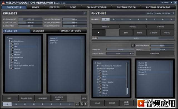Image resolution: width=178 pixels, height=109 pixels.
Task: Select preset slot B
Action: [16, 104]
